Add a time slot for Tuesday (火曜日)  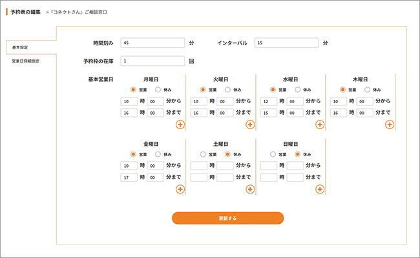(249, 124)
